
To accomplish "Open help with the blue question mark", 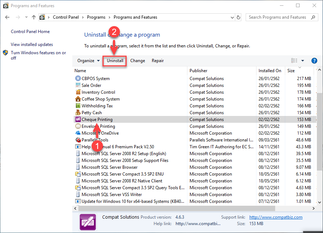I will (x=314, y=61).
